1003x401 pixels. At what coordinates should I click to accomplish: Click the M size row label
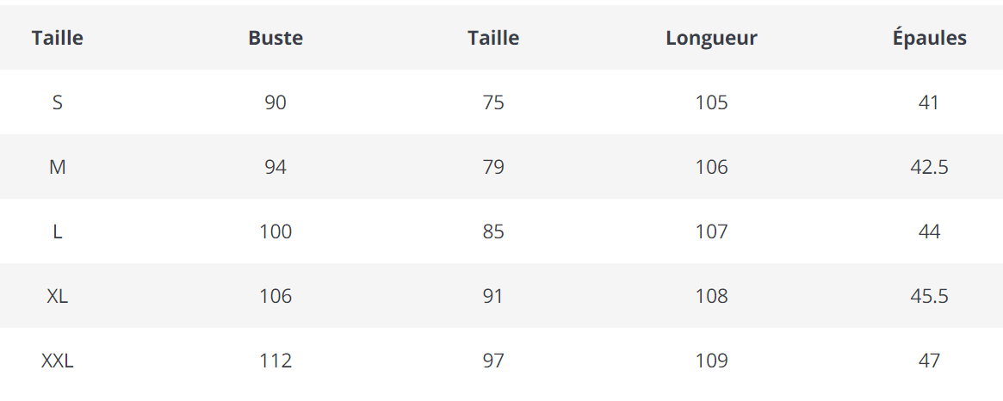click(58, 167)
